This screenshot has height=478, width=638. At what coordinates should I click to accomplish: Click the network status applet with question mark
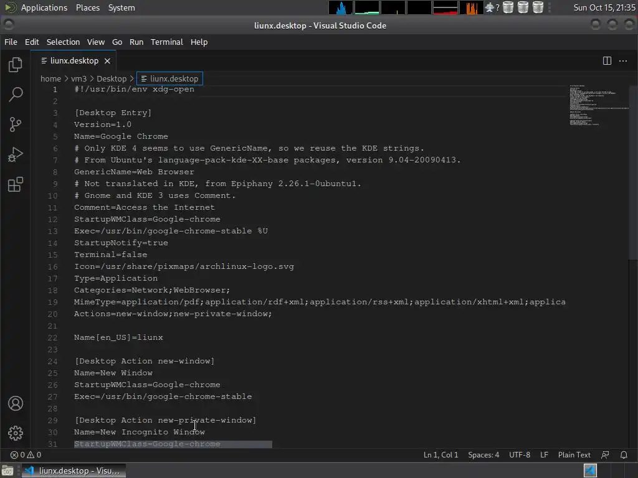[492, 7]
